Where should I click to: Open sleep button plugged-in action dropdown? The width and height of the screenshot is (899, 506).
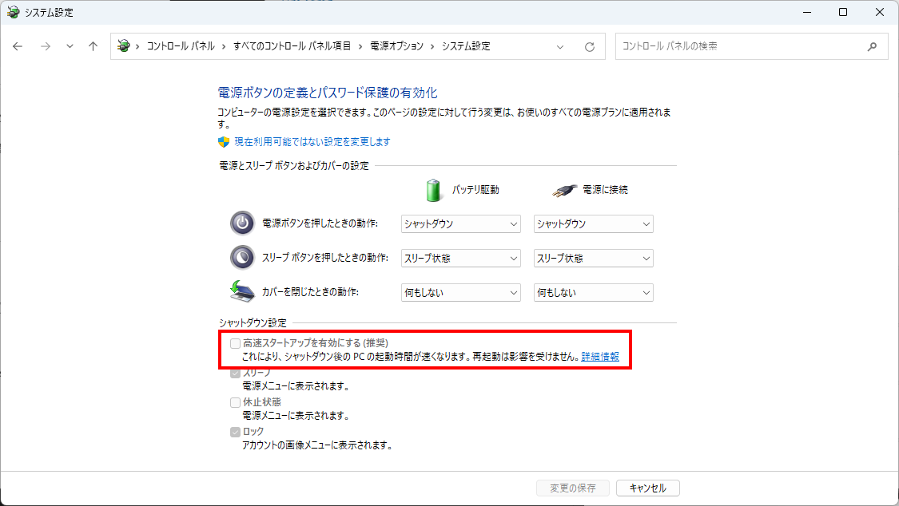tap(594, 258)
